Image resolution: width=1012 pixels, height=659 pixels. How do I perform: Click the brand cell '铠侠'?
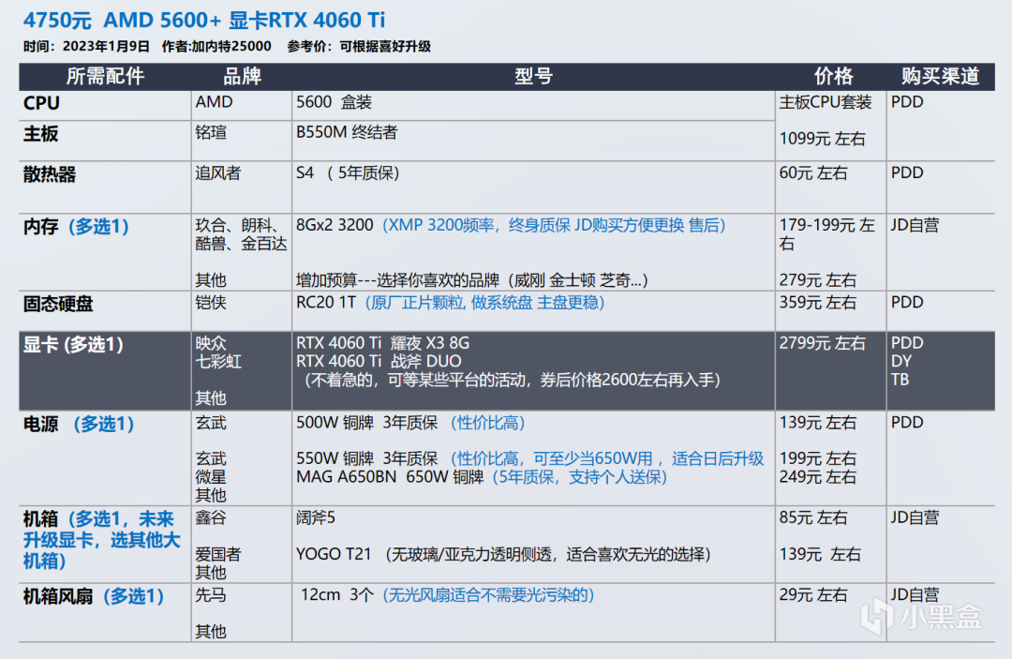[x=211, y=303]
